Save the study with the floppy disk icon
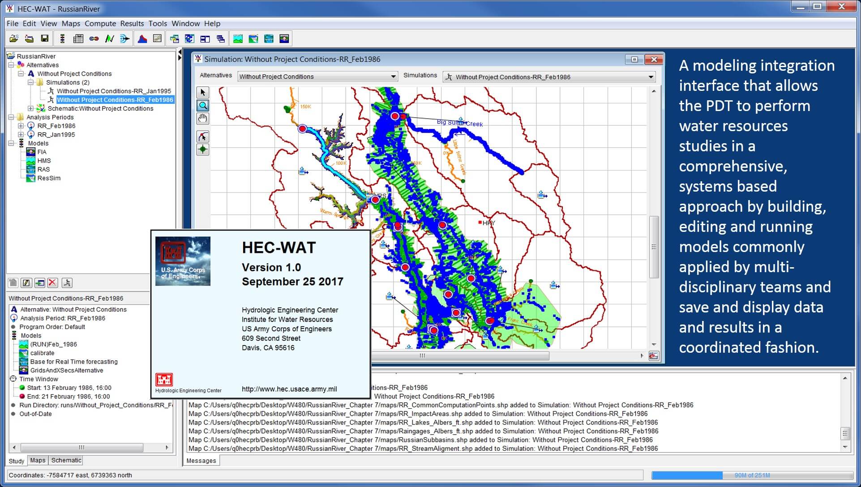This screenshot has width=861, height=487. pyautogui.click(x=44, y=39)
